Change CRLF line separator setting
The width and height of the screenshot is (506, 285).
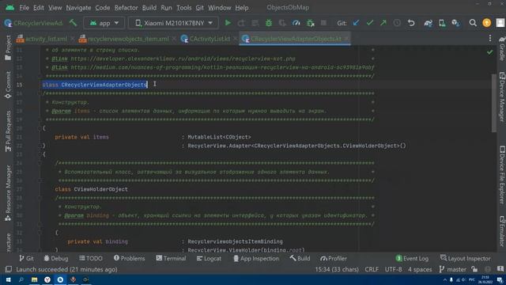[x=372, y=269]
